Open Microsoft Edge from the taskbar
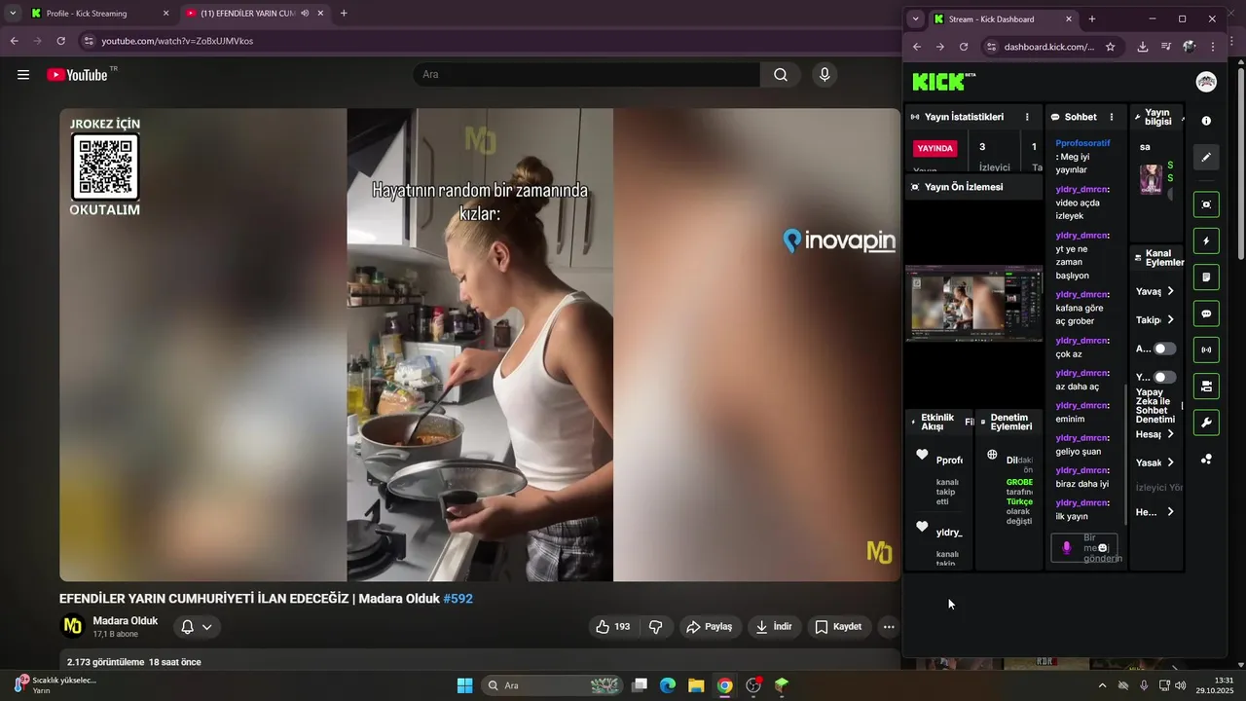 click(x=668, y=685)
